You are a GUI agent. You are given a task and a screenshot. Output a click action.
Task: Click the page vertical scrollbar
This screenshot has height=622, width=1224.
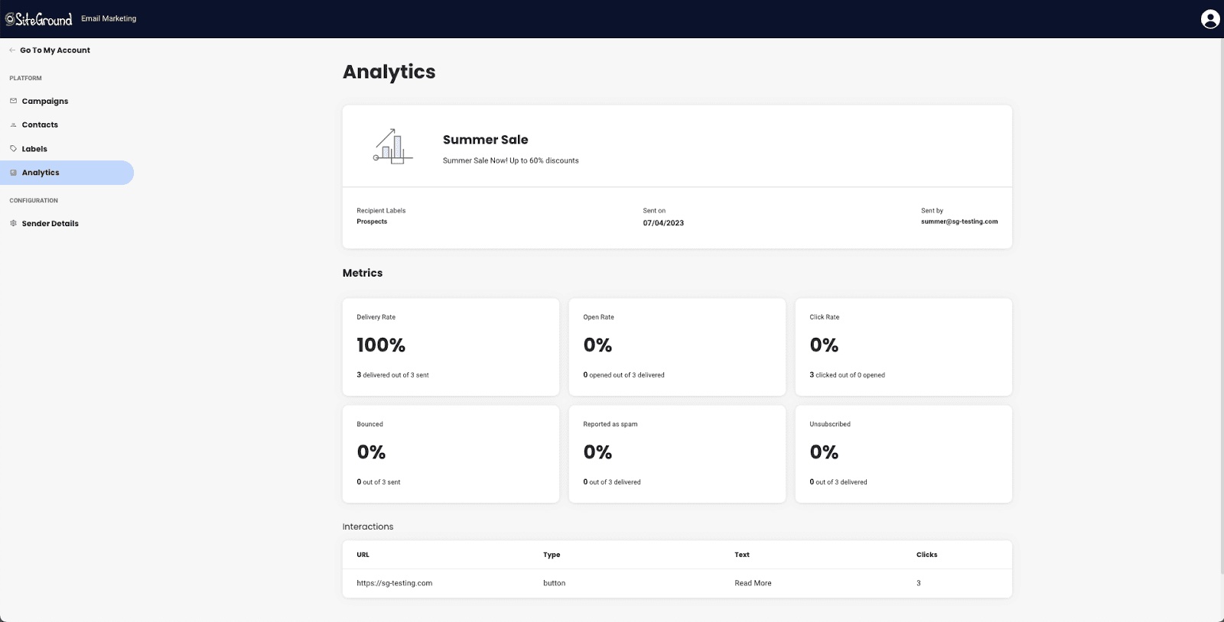[x=1221, y=306]
